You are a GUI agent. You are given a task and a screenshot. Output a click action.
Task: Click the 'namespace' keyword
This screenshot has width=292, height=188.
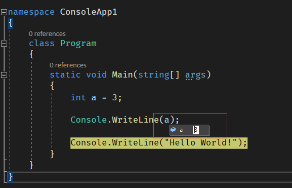(31, 12)
